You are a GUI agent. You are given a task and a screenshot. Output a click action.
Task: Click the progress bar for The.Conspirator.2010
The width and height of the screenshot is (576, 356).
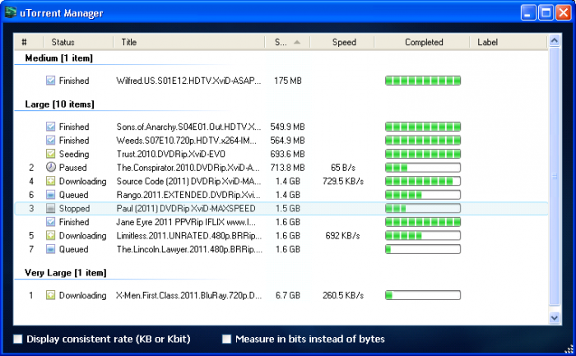click(423, 168)
